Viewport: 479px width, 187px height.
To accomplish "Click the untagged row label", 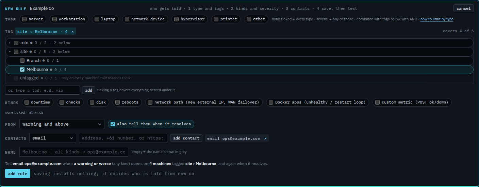I will tap(29, 78).
